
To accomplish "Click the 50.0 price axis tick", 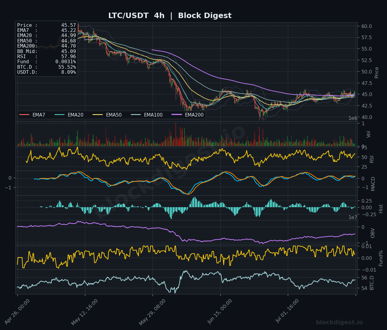I will (366, 72).
